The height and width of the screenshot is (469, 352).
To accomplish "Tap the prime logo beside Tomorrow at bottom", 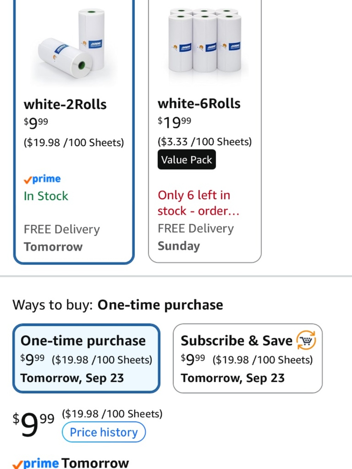I will click(x=36, y=463).
